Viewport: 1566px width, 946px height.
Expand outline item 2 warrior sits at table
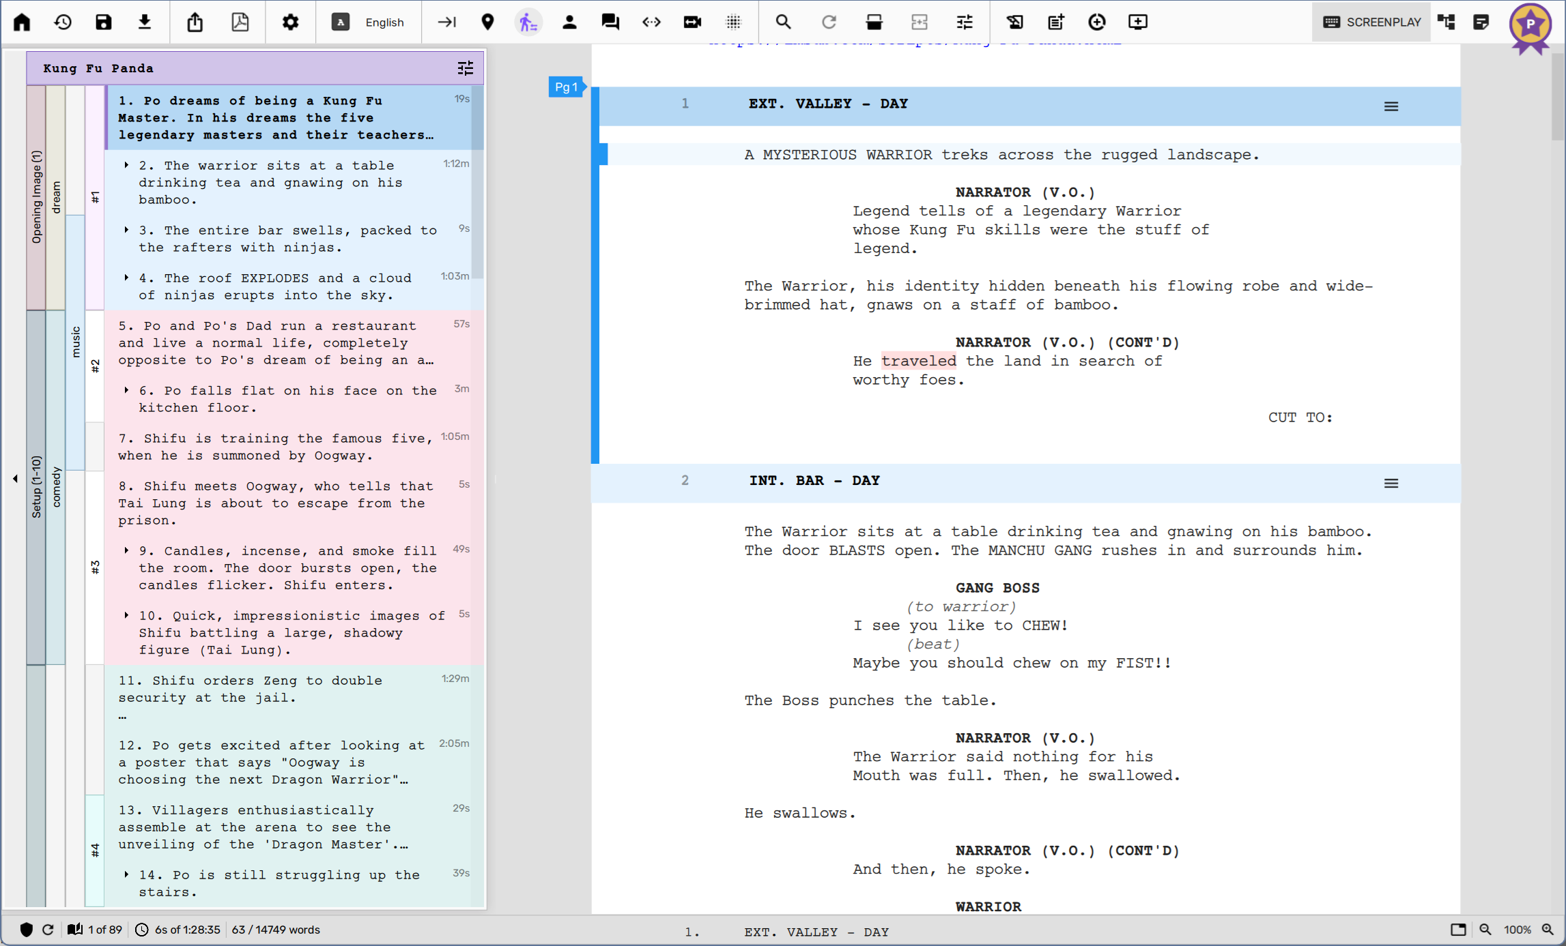coord(126,165)
